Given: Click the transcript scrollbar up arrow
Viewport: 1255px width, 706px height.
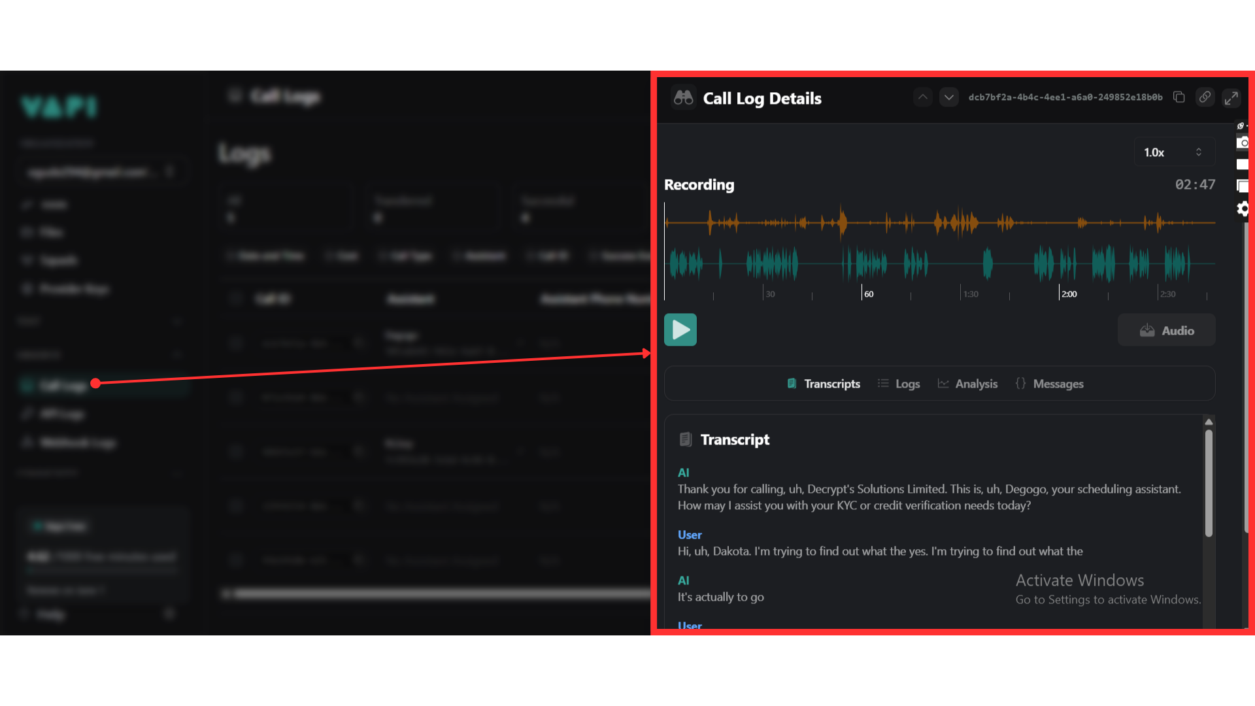Looking at the screenshot, I should pyautogui.click(x=1209, y=422).
